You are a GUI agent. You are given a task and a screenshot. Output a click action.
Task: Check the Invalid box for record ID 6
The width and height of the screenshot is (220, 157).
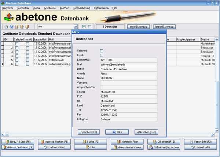(27, 64)
